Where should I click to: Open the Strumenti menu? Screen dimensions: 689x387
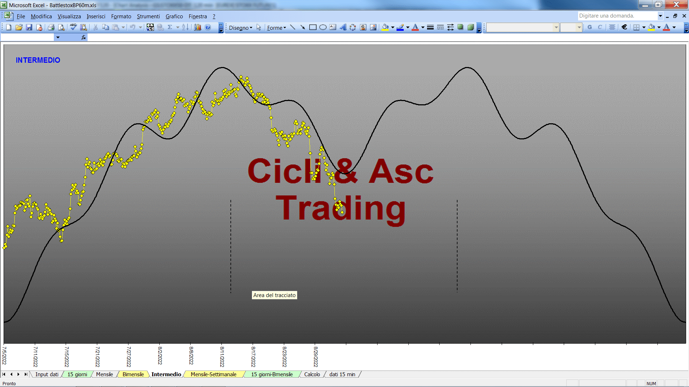click(x=148, y=16)
